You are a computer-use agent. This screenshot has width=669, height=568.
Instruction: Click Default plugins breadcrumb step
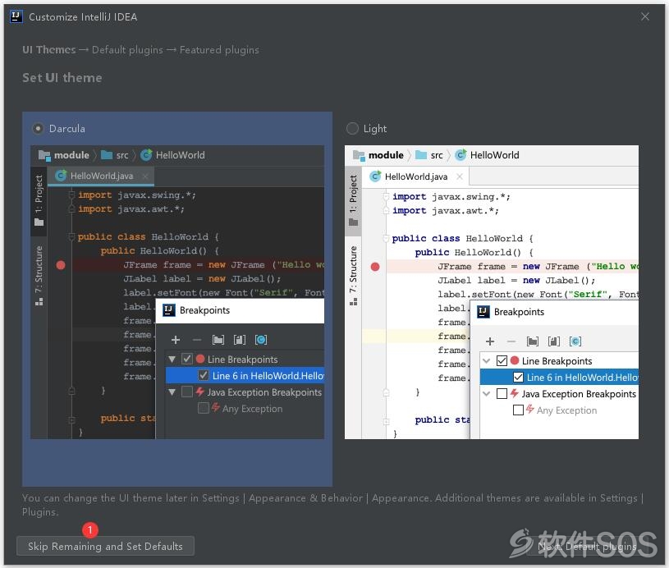(127, 50)
